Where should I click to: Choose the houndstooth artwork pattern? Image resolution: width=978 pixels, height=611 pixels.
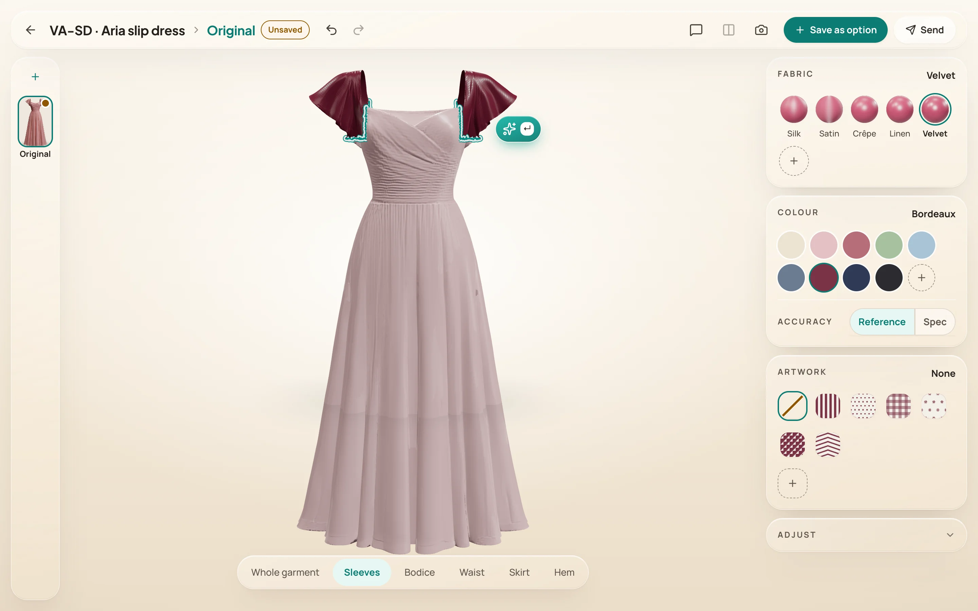(793, 445)
